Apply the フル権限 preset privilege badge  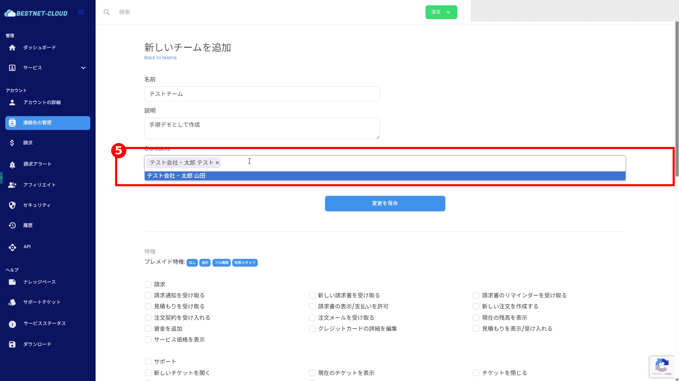[x=221, y=263]
